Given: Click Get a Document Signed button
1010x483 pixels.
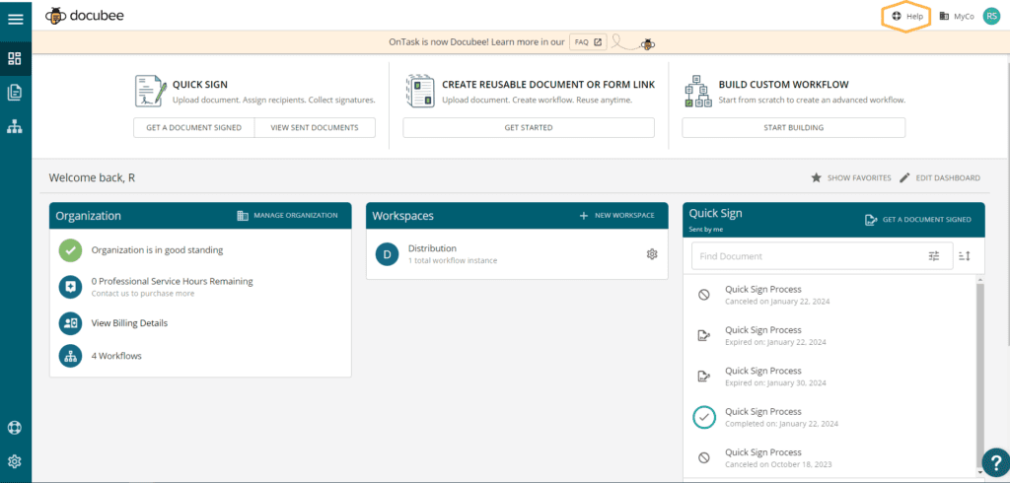Looking at the screenshot, I should tap(193, 127).
